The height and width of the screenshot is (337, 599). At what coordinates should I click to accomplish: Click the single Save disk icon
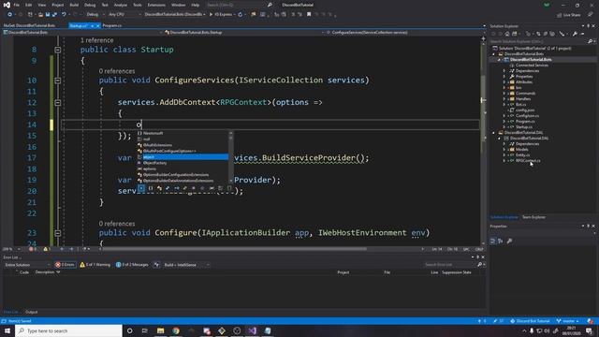48,15
